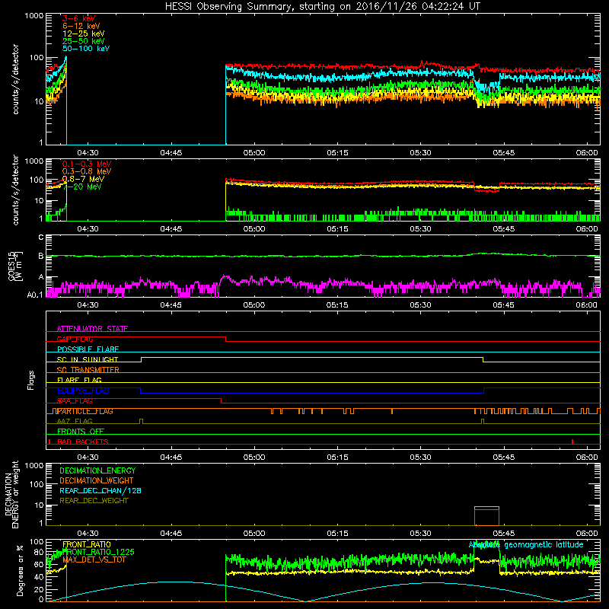609x609 pixels.
Task: Click the Absolute geomagnetic latitude label
Action: pos(526,545)
